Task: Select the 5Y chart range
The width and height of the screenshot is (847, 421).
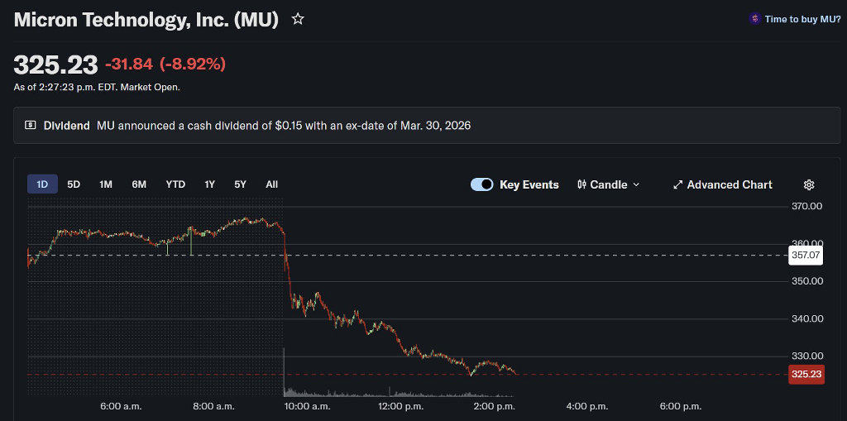Action: (240, 184)
